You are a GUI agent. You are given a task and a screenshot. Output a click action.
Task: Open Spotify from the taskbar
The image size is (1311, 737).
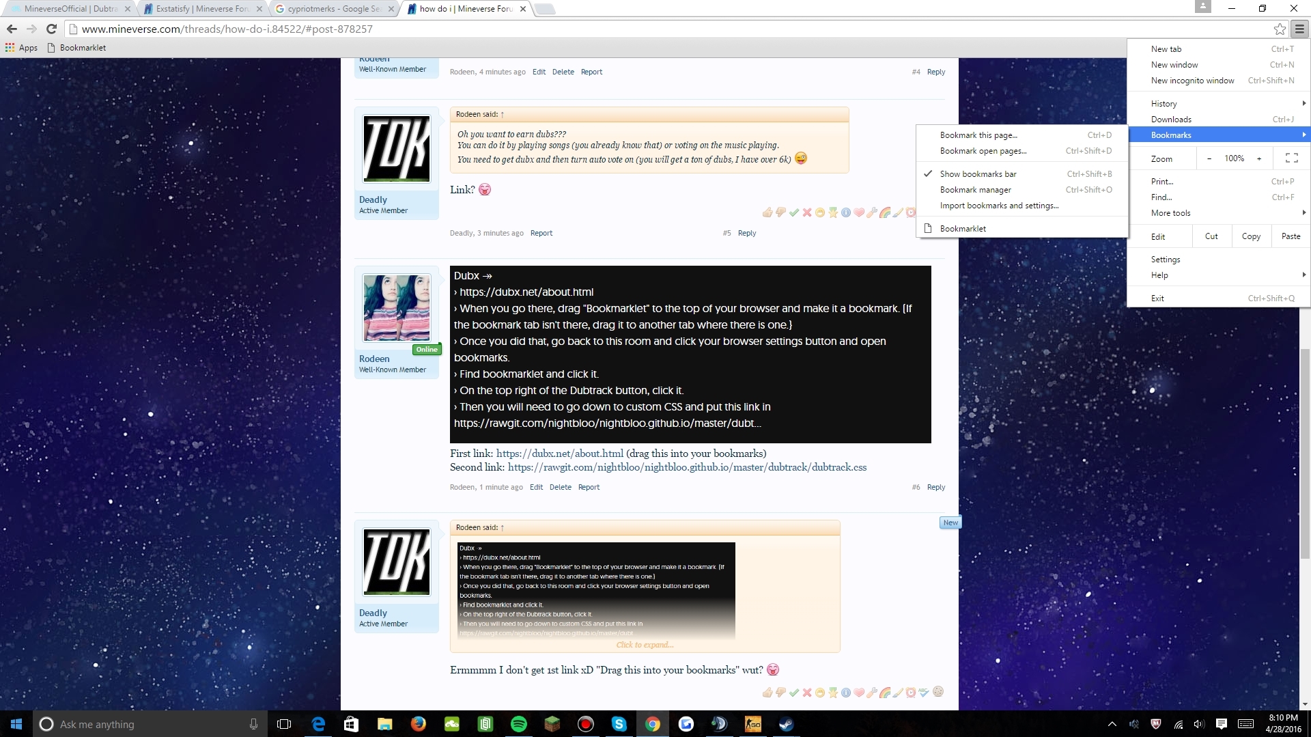pos(519,724)
